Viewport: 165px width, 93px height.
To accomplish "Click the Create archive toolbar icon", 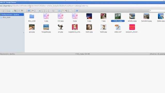I will [x=66, y=11].
